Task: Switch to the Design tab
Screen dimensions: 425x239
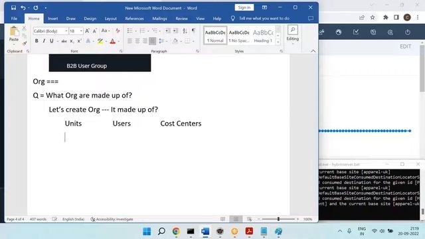Action: [90, 19]
